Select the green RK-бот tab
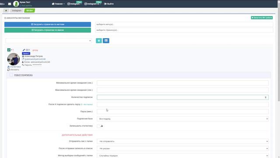 click(x=30, y=11)
